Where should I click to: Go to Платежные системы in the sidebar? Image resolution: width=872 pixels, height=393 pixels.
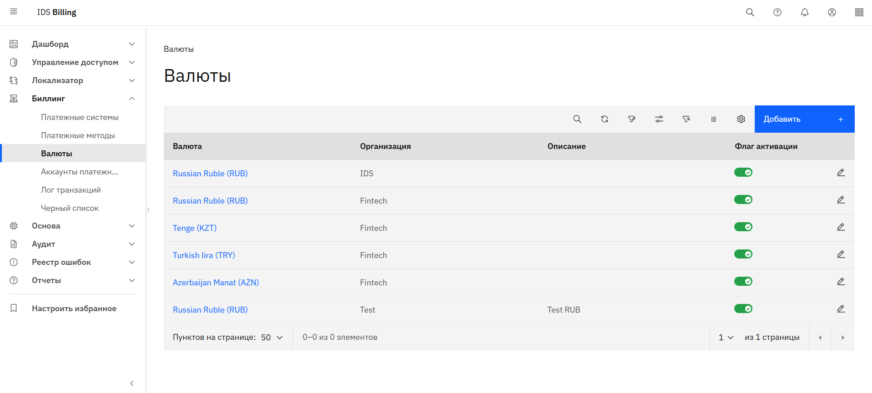(80, 117)
